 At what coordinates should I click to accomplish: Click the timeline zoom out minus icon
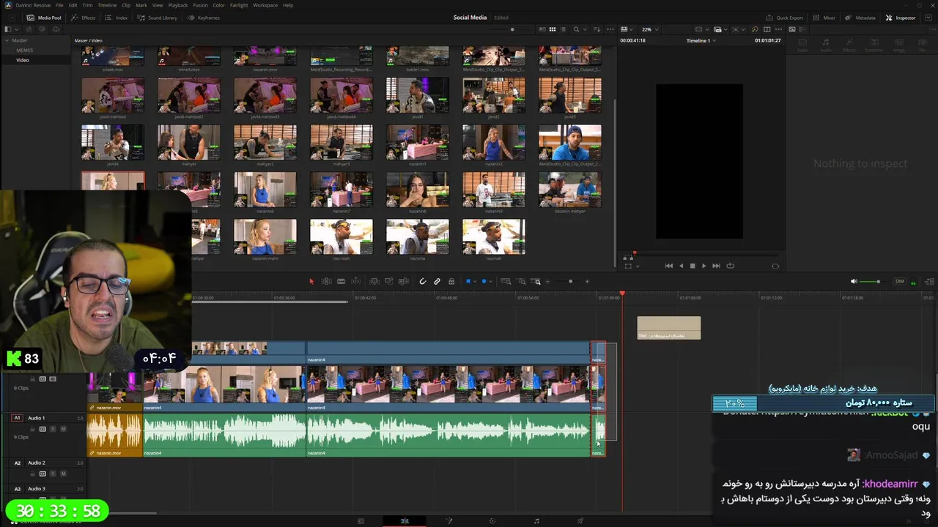tap(547, 281)
